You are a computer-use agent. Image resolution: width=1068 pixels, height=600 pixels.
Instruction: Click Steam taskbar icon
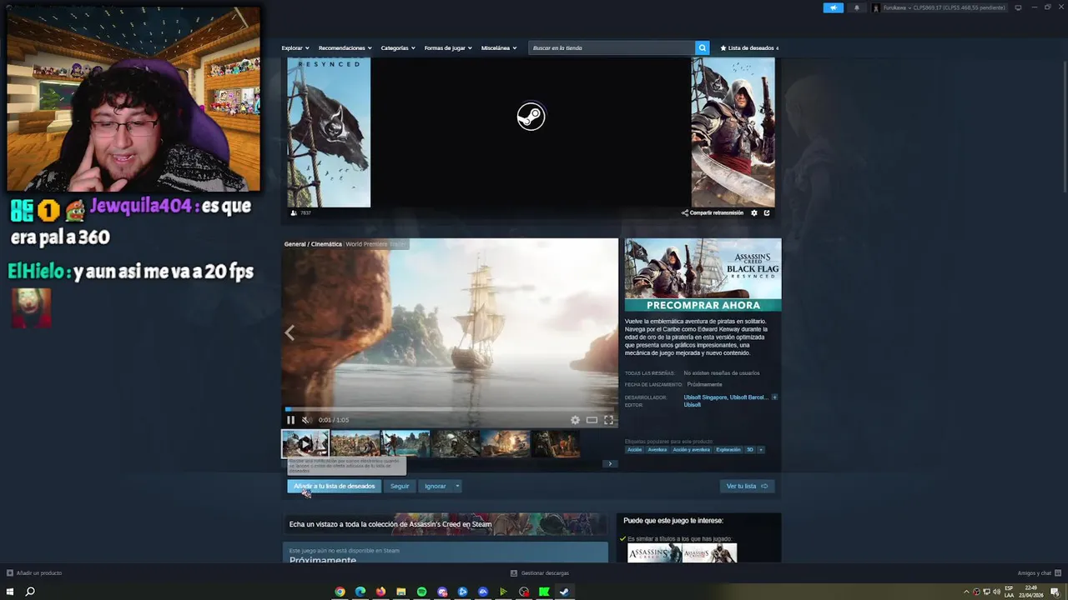pyautogui.click(x=564, y=592)
